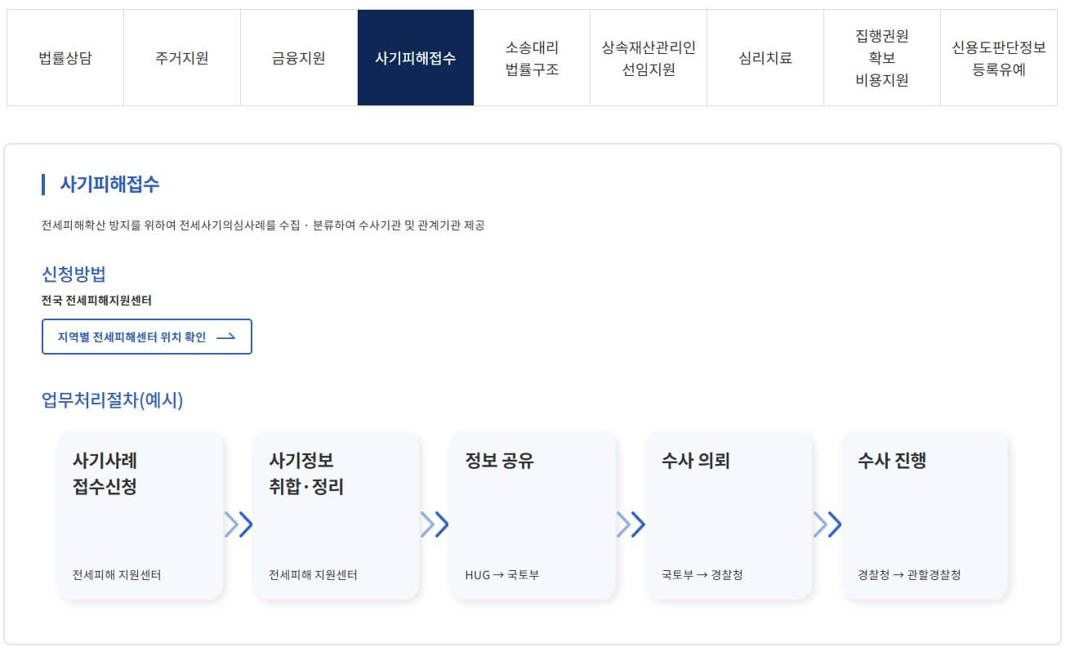The height and width of the screenshot is (647, 1070).
Task: Switch to 신용도판단정보 등록유예 tab
Action: point(999,57)
